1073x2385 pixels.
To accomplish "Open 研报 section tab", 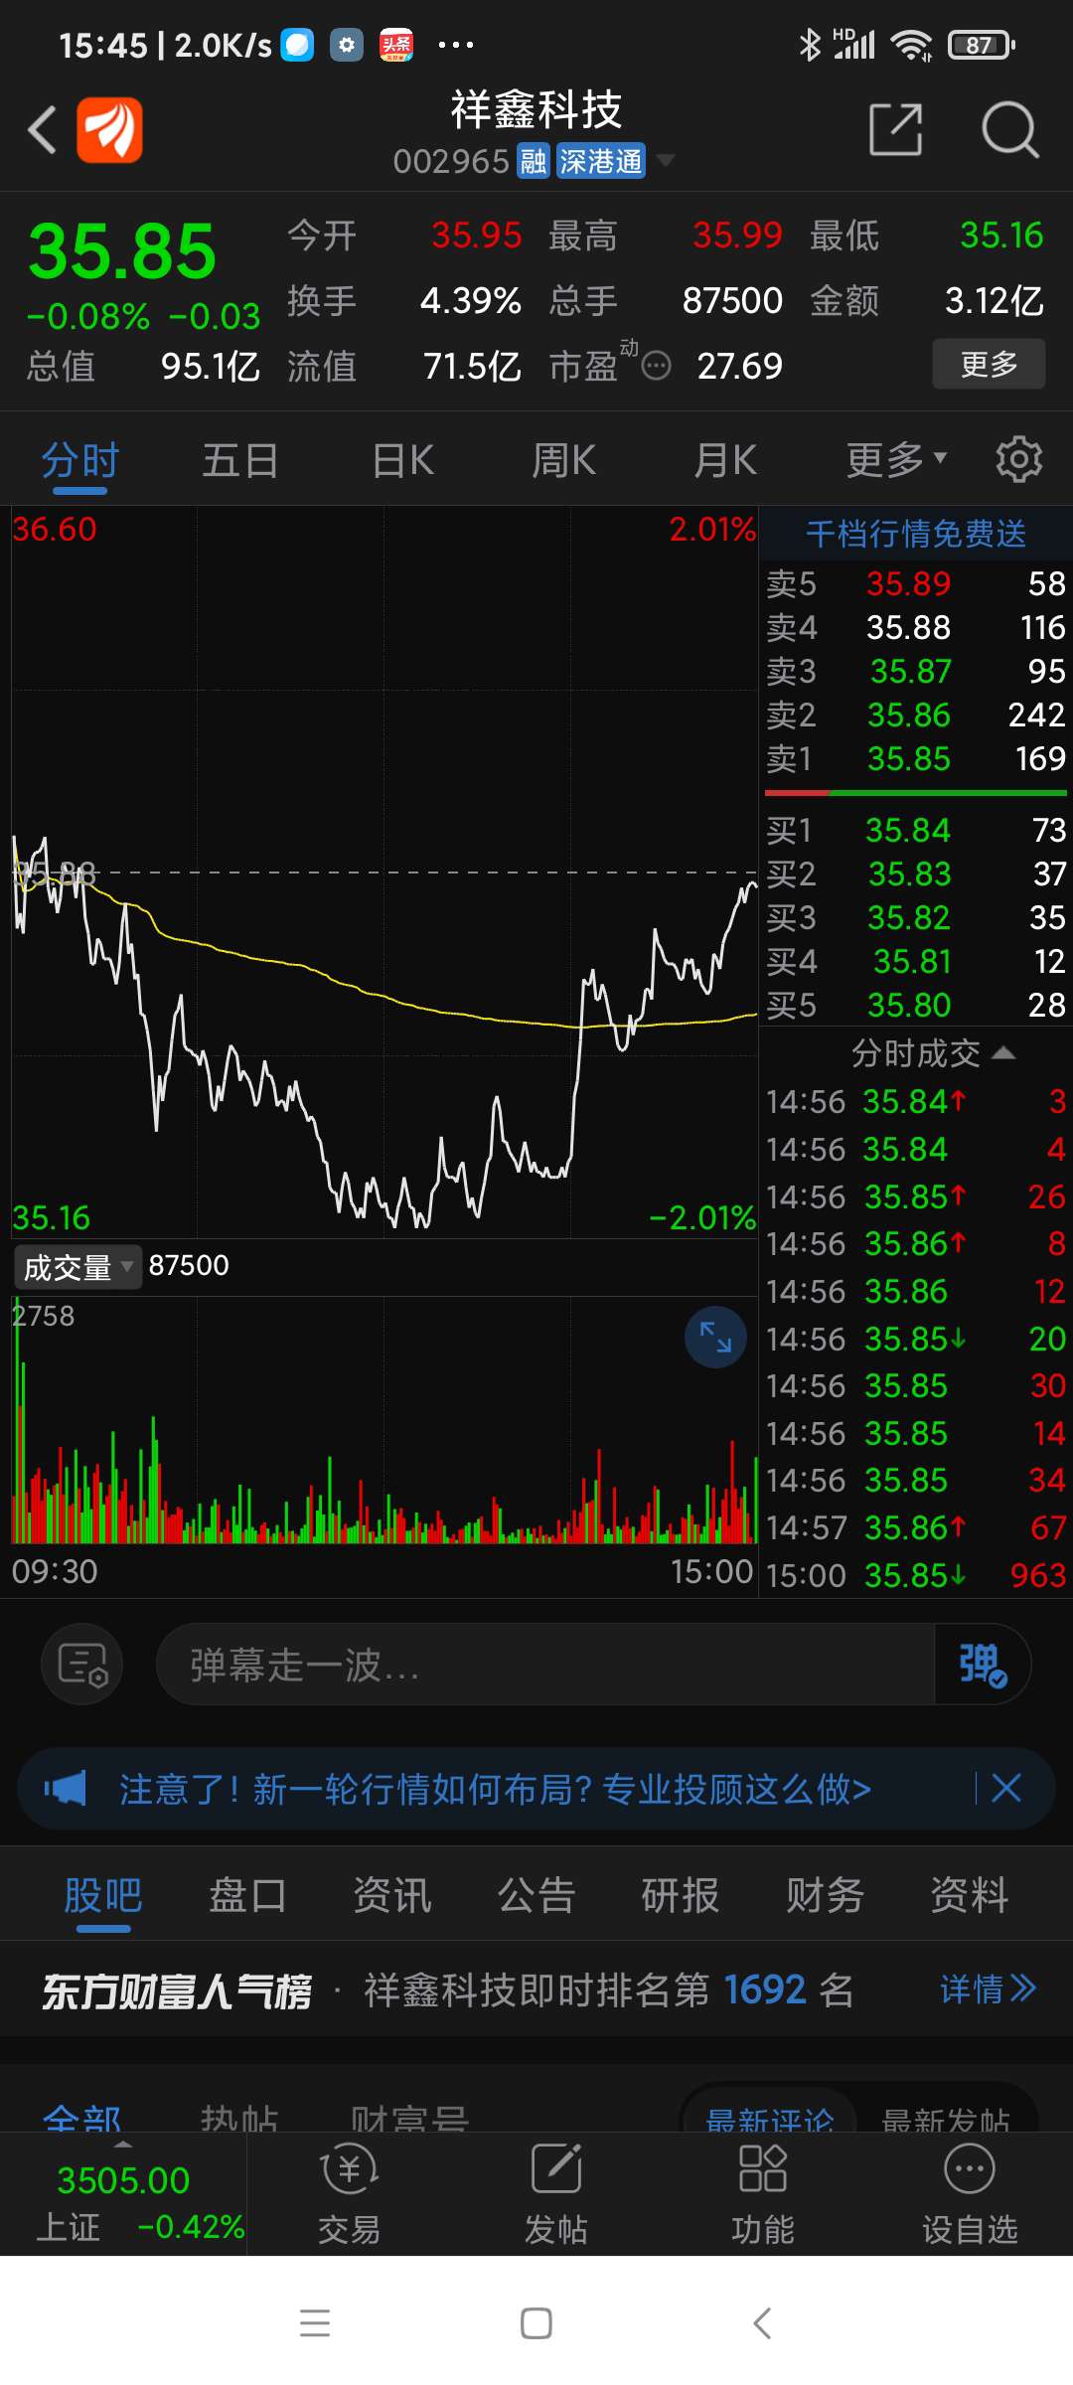I will click(x=681, y=1895).
